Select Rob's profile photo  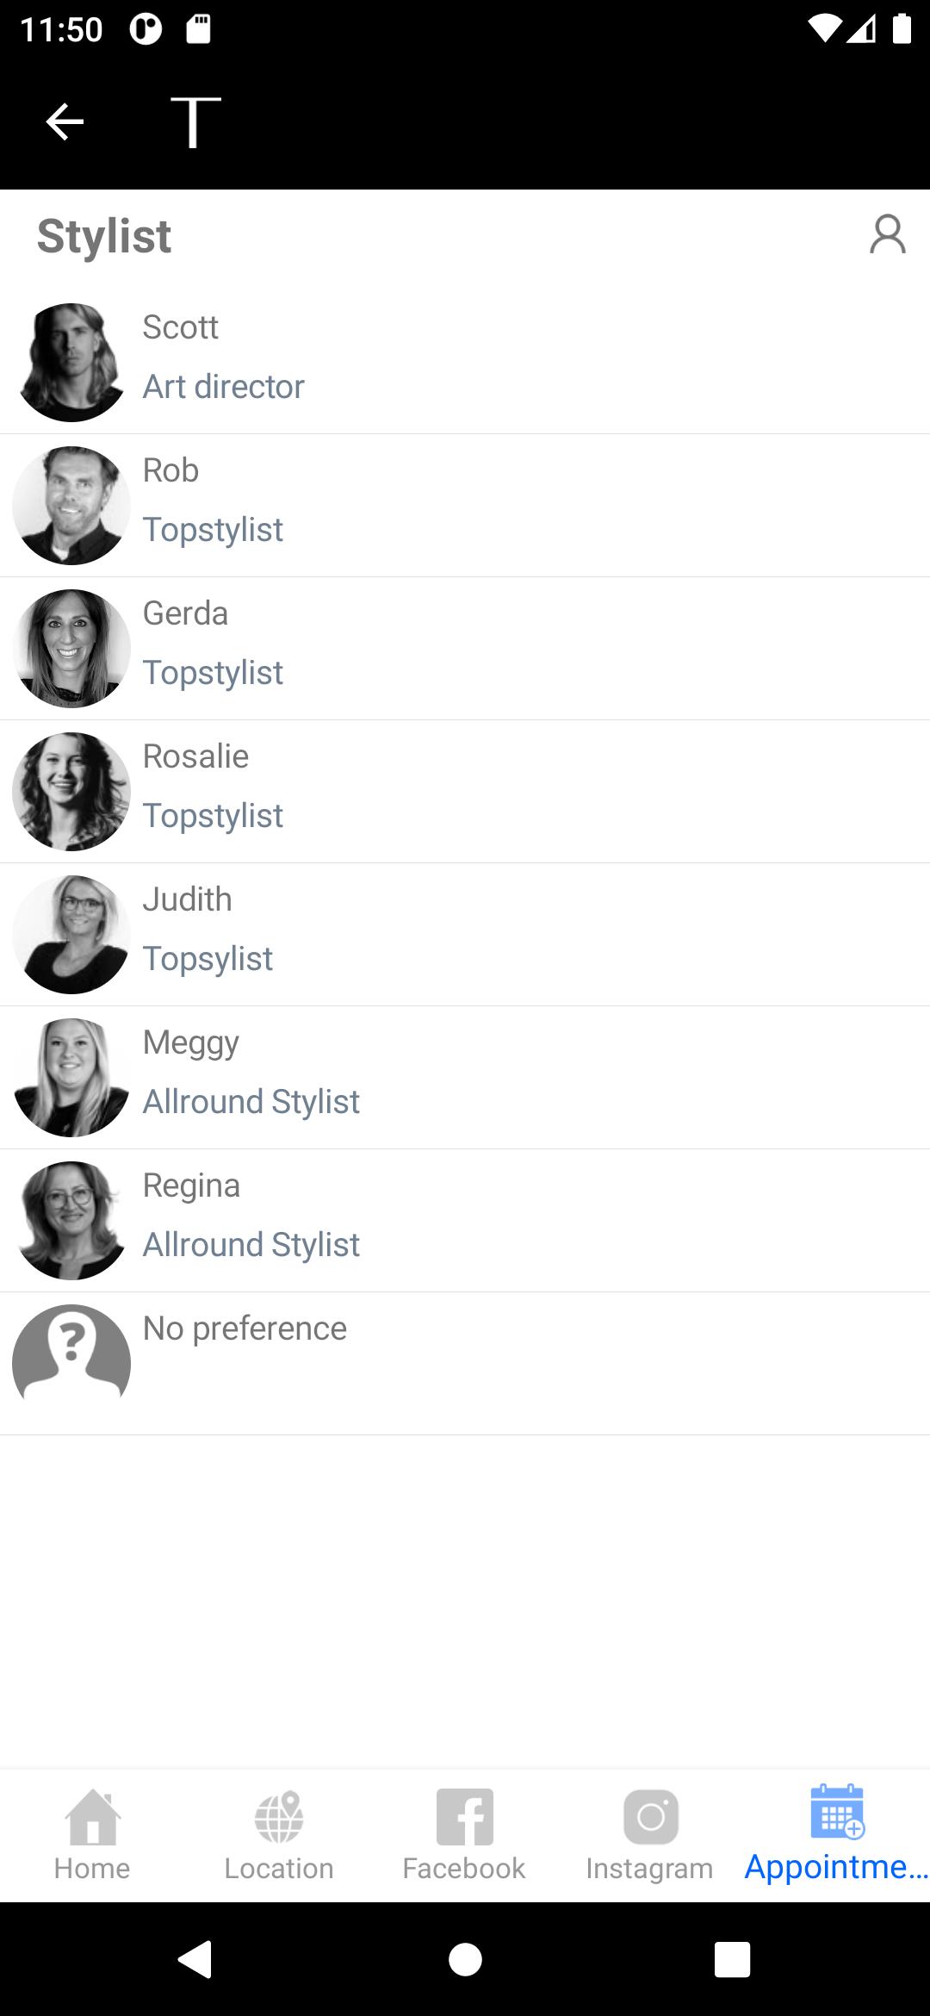[x=71, y=506]
